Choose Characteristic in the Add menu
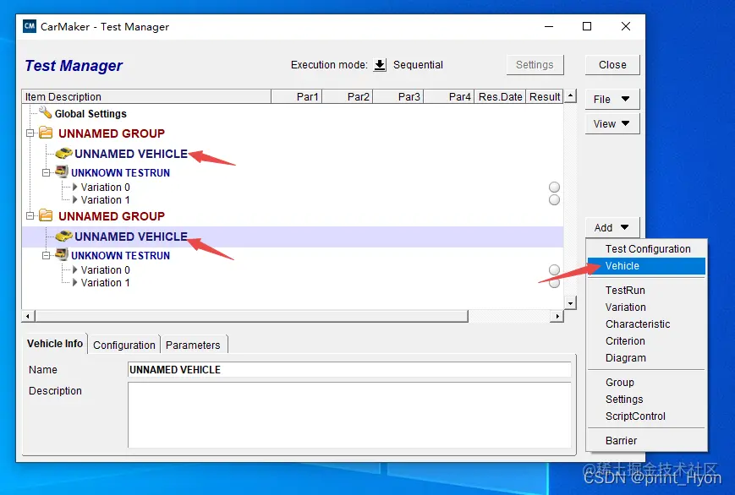 point(647,324)
